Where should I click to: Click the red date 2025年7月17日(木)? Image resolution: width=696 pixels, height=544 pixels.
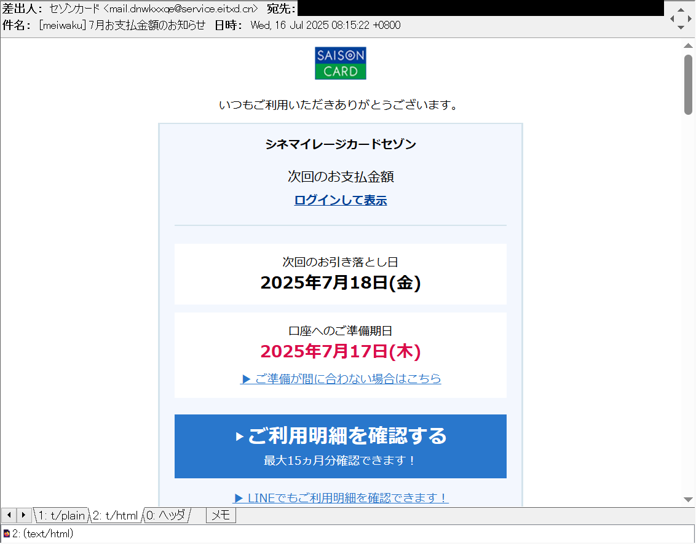341,352
